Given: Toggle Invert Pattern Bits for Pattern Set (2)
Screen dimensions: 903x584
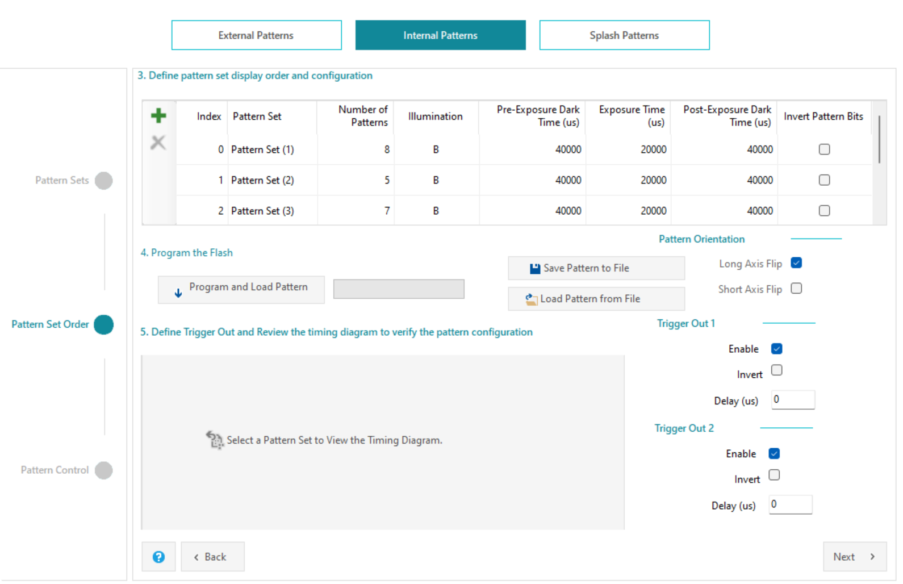Looking at the screenshot, I should [824, 180].
